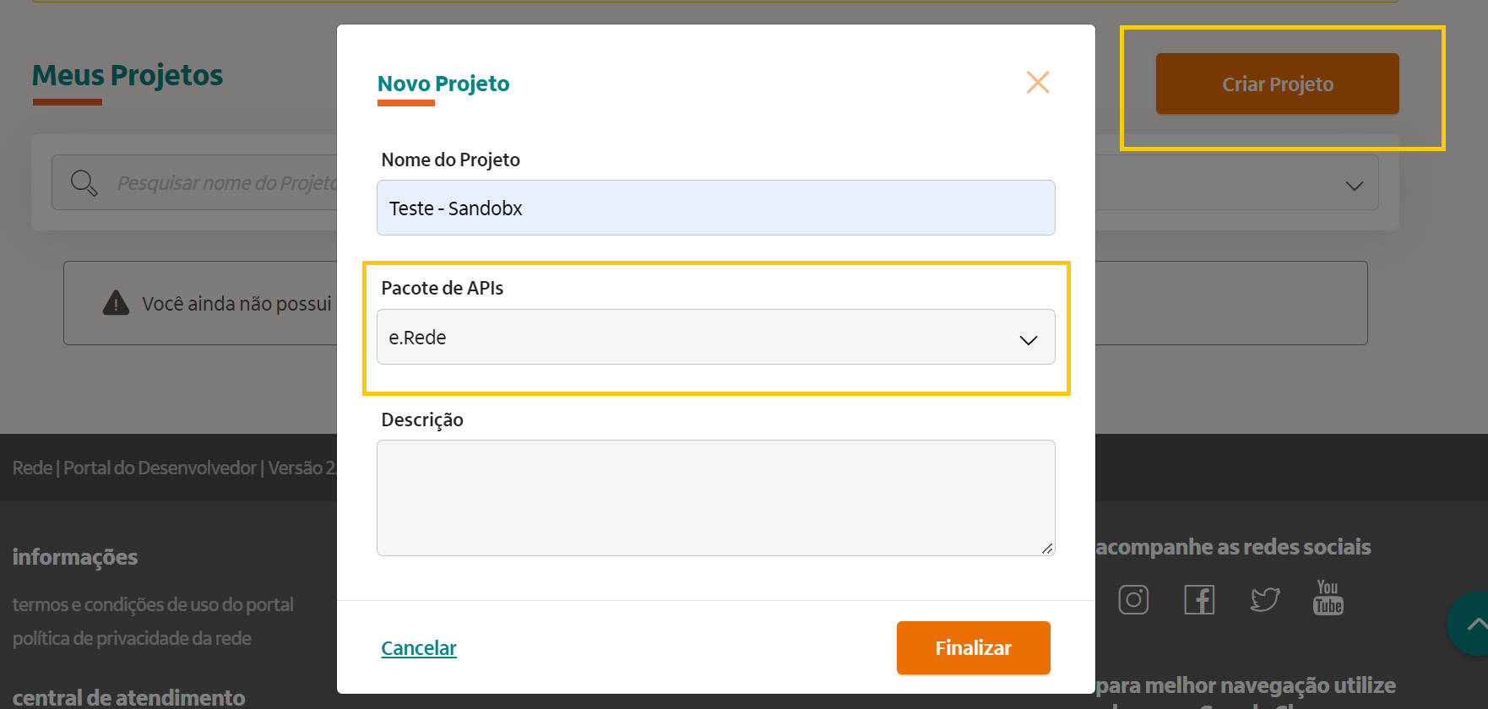
Task: Select the Meus Projetos heading
Action: click(x=127, y=75)
